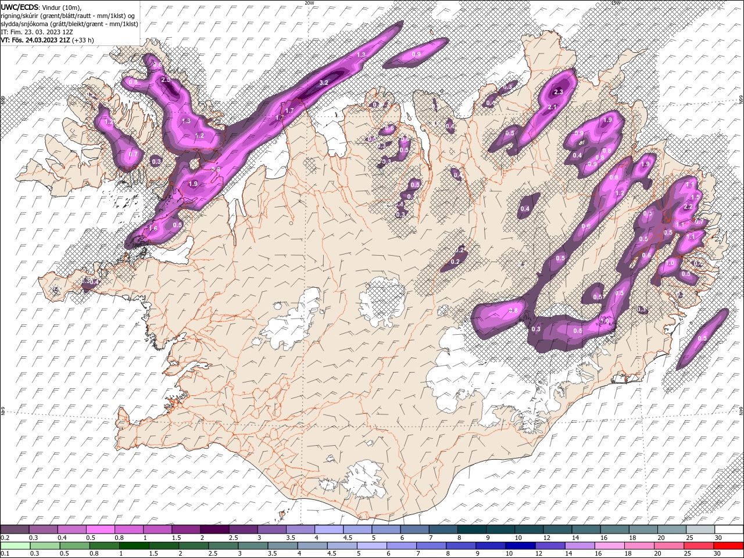
Task: Click the hot pink swatch between 20 and 25 in lower legend row
Action: pos(668,546)
